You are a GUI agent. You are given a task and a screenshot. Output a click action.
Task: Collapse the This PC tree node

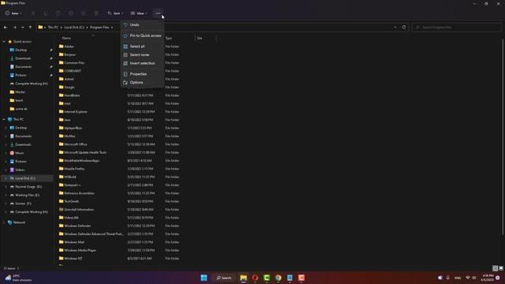(x=4, y=119)
